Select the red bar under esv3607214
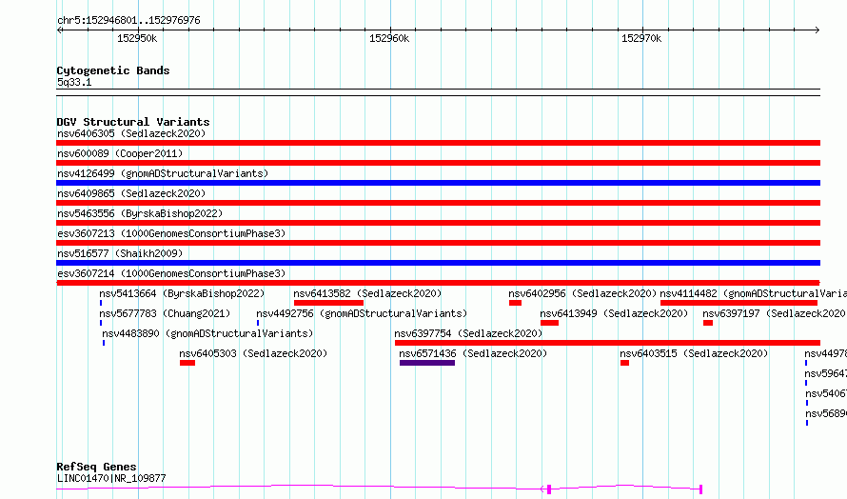Viewport: 847px width, 499px height. pos(438,283)
